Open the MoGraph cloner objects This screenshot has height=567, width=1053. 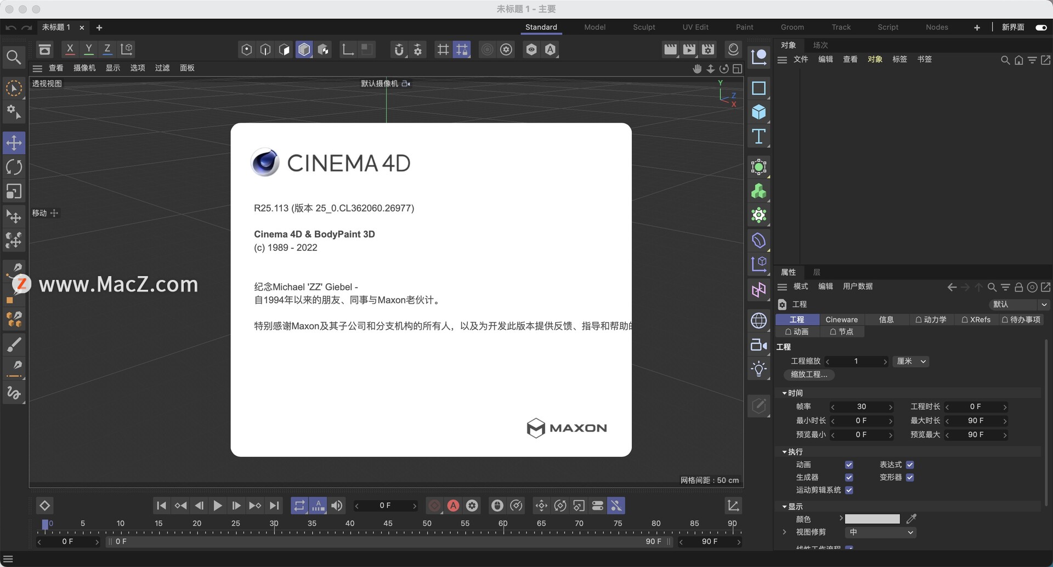point(759,191)
